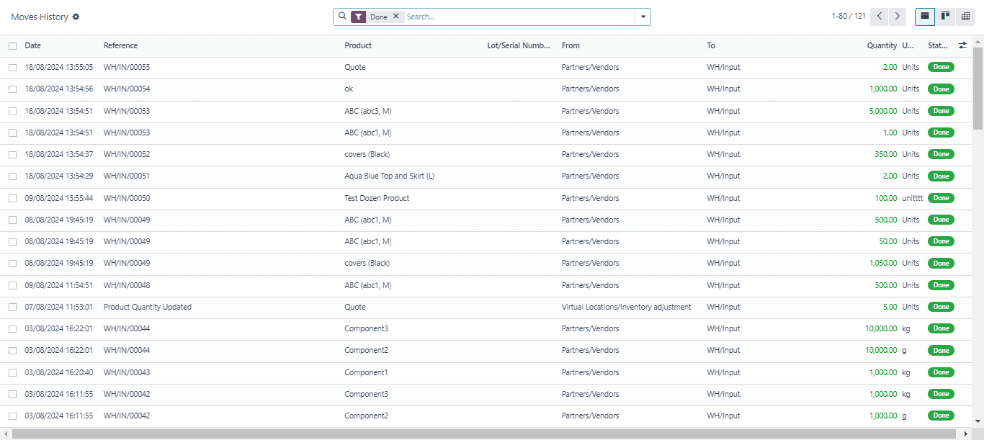
Task: Sort by the Product column header
Action: [x=358, y=45]
